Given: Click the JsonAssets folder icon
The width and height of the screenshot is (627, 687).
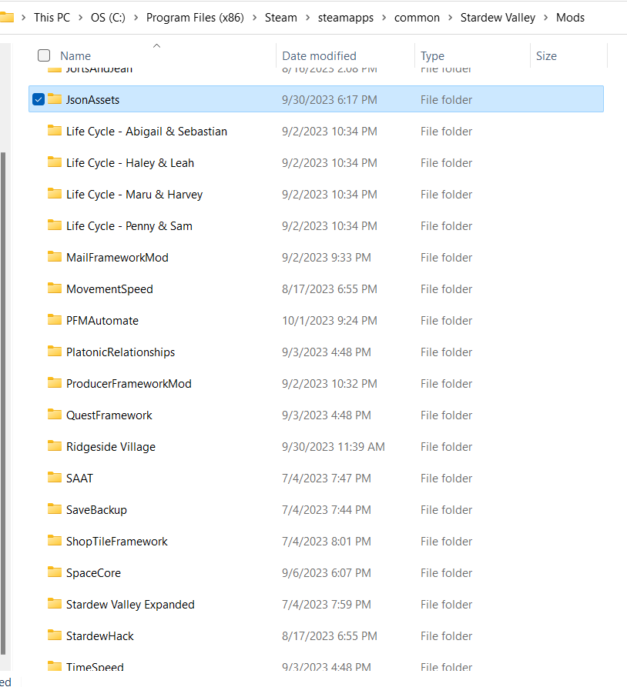Looking at the screenshot, I should 55,99.
